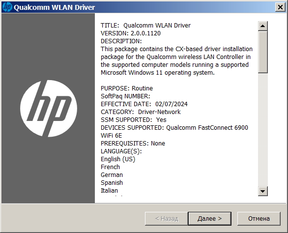The height and width of the screenshot is (233, 288).
Task: Click the EFFECTIVE DATE 02/07/2024 text
Action: tap(144, 104)
